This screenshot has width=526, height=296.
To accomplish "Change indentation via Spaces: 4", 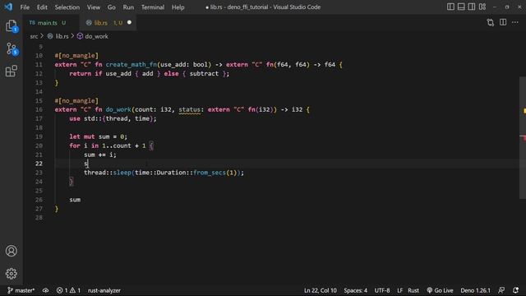I will pyautogui.click(x=355, y=290).
